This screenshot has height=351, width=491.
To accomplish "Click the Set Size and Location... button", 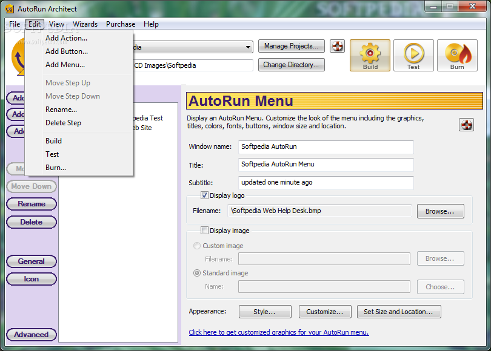I will (399, 312).
